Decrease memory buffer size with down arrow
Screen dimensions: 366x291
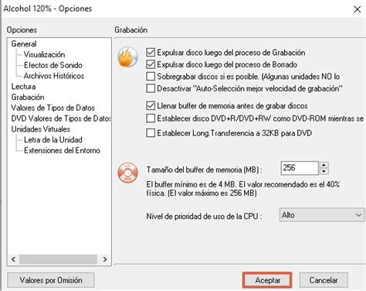(x=324, y=171)
